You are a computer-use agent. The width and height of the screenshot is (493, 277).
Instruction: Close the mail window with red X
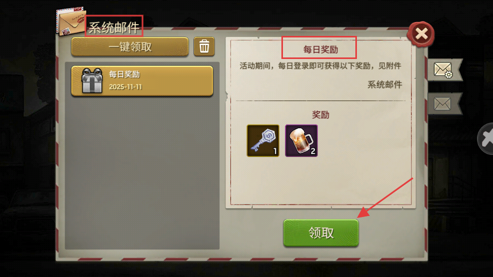click(421, 34)
